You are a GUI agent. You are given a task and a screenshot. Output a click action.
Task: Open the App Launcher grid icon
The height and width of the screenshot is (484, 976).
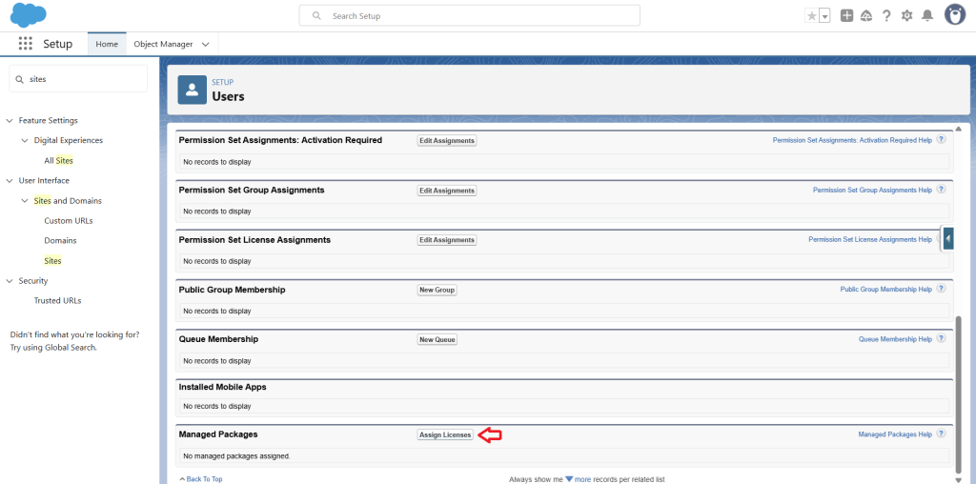(26, 44)
